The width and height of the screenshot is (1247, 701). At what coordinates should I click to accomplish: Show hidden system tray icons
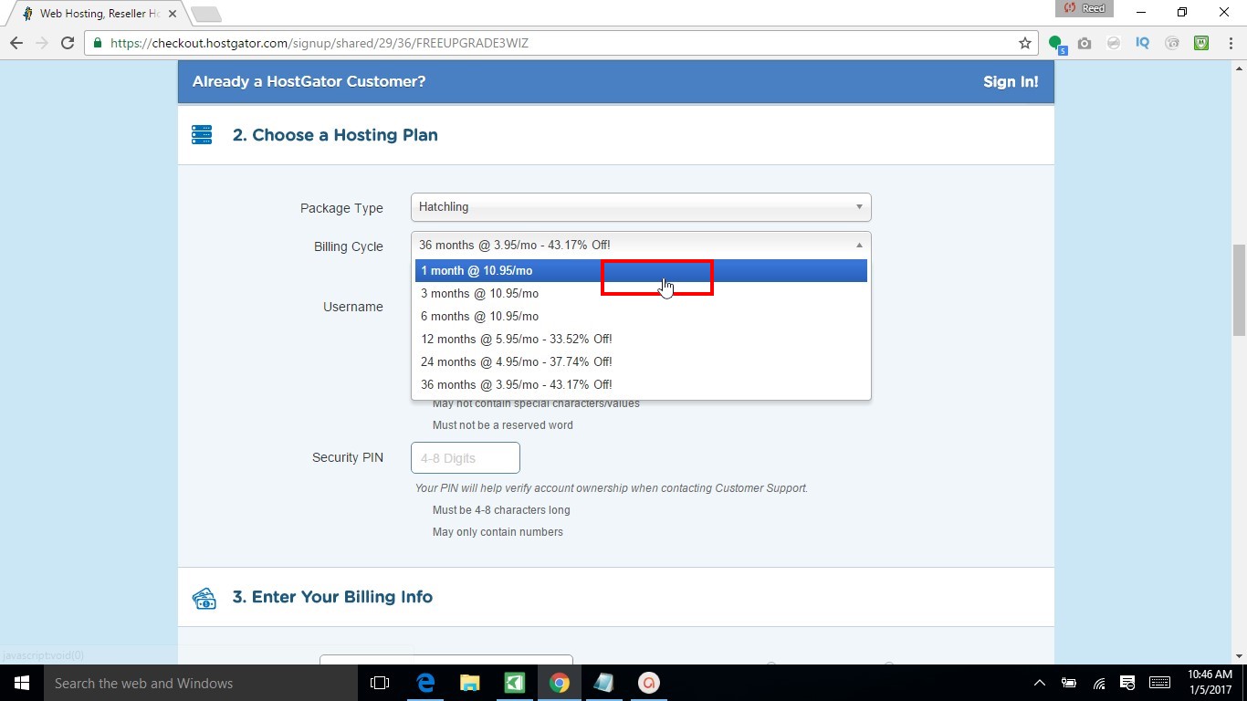1039,683
